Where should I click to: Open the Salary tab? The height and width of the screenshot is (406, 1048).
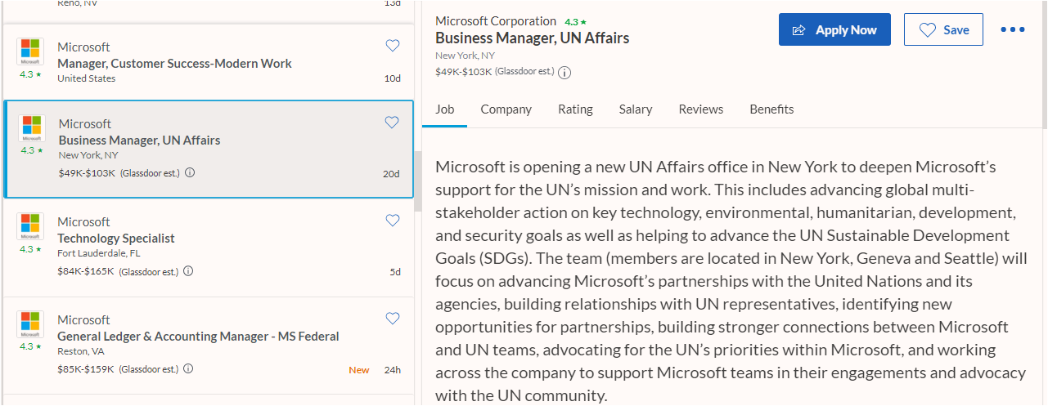pos(636,109)
